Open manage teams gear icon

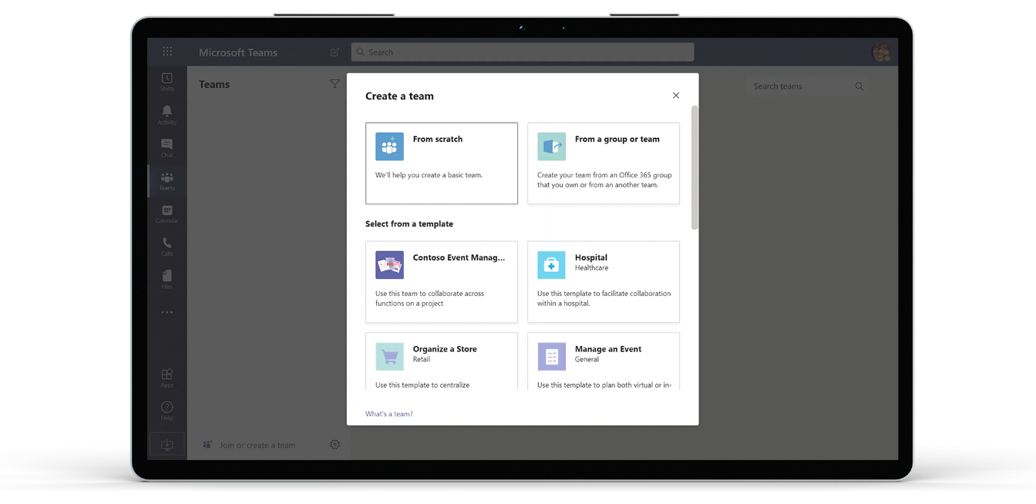[335, 445]
